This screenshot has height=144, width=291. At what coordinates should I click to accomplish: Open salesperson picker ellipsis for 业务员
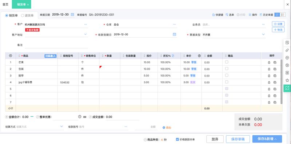click(x=263, y=24)
